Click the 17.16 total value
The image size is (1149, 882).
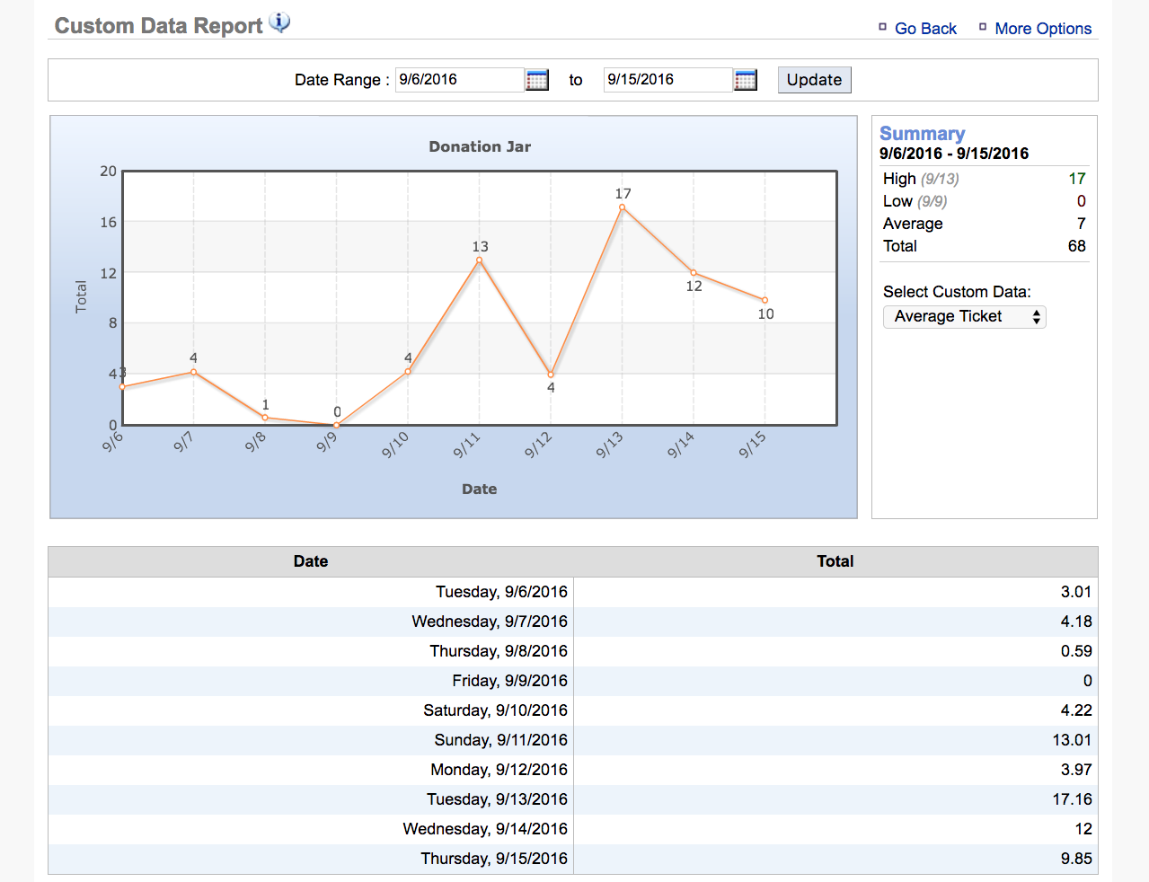(x=1073, y=799)
